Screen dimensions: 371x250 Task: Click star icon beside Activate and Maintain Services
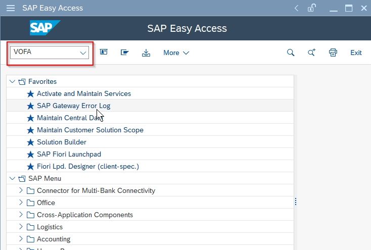pyautogui.click(x=30, y=94)
